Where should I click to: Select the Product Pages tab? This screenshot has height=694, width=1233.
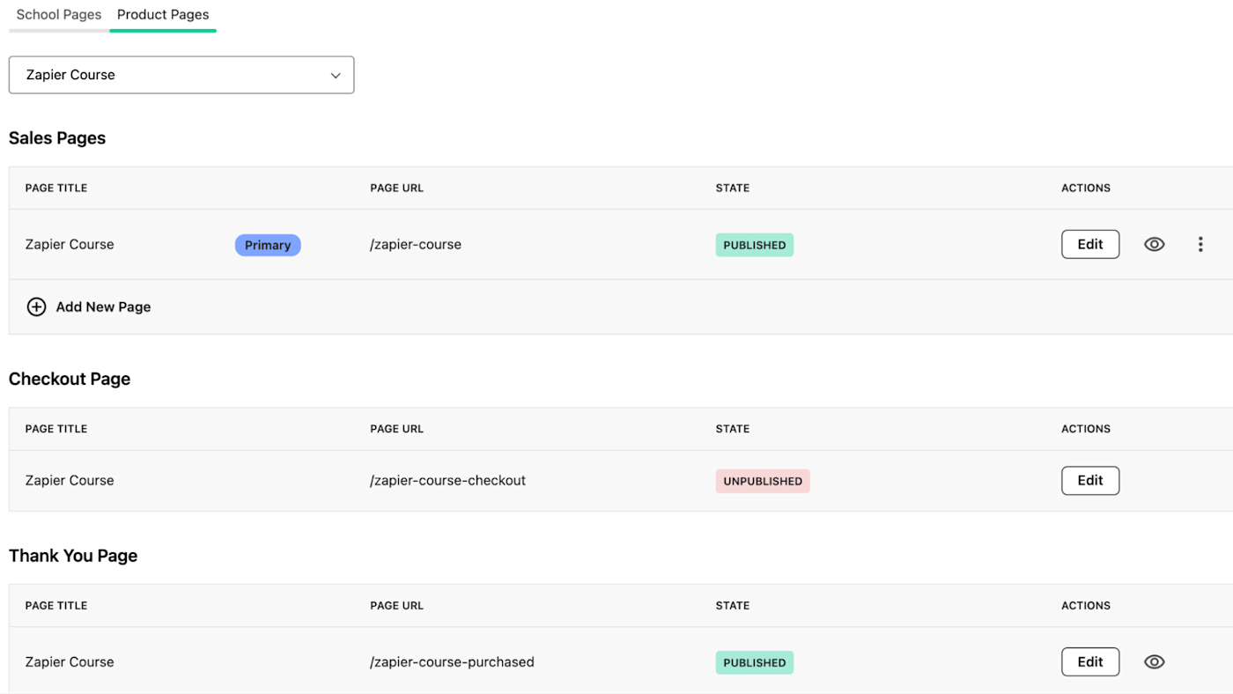(163, 15)
